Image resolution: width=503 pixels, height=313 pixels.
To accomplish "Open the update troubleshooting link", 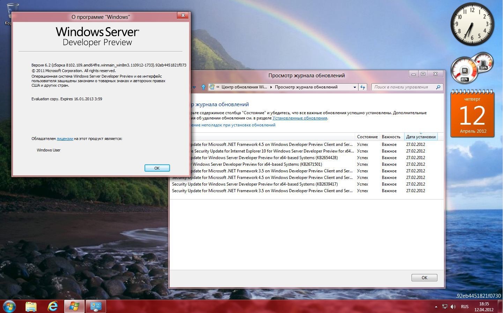I will (233, 125).
